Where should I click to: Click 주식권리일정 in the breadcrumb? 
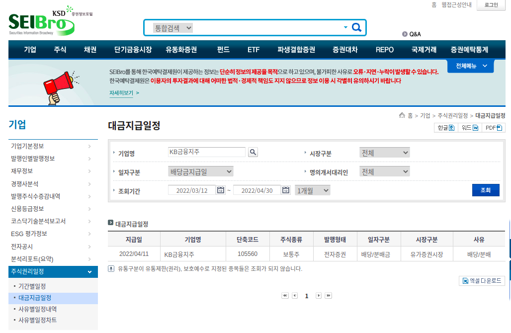452,115
